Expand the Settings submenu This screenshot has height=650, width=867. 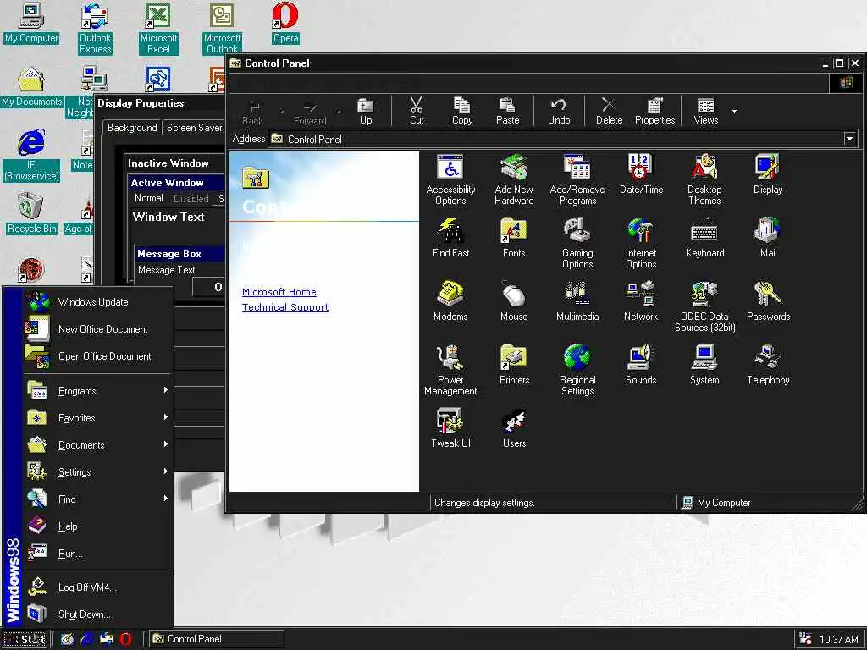pos(98,472)
